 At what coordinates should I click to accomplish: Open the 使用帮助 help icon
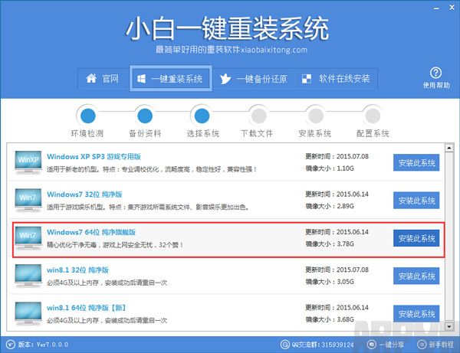click(432, 74)
